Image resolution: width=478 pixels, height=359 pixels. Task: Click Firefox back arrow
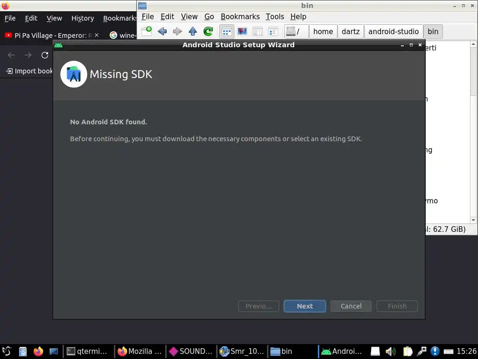[11, 55]
